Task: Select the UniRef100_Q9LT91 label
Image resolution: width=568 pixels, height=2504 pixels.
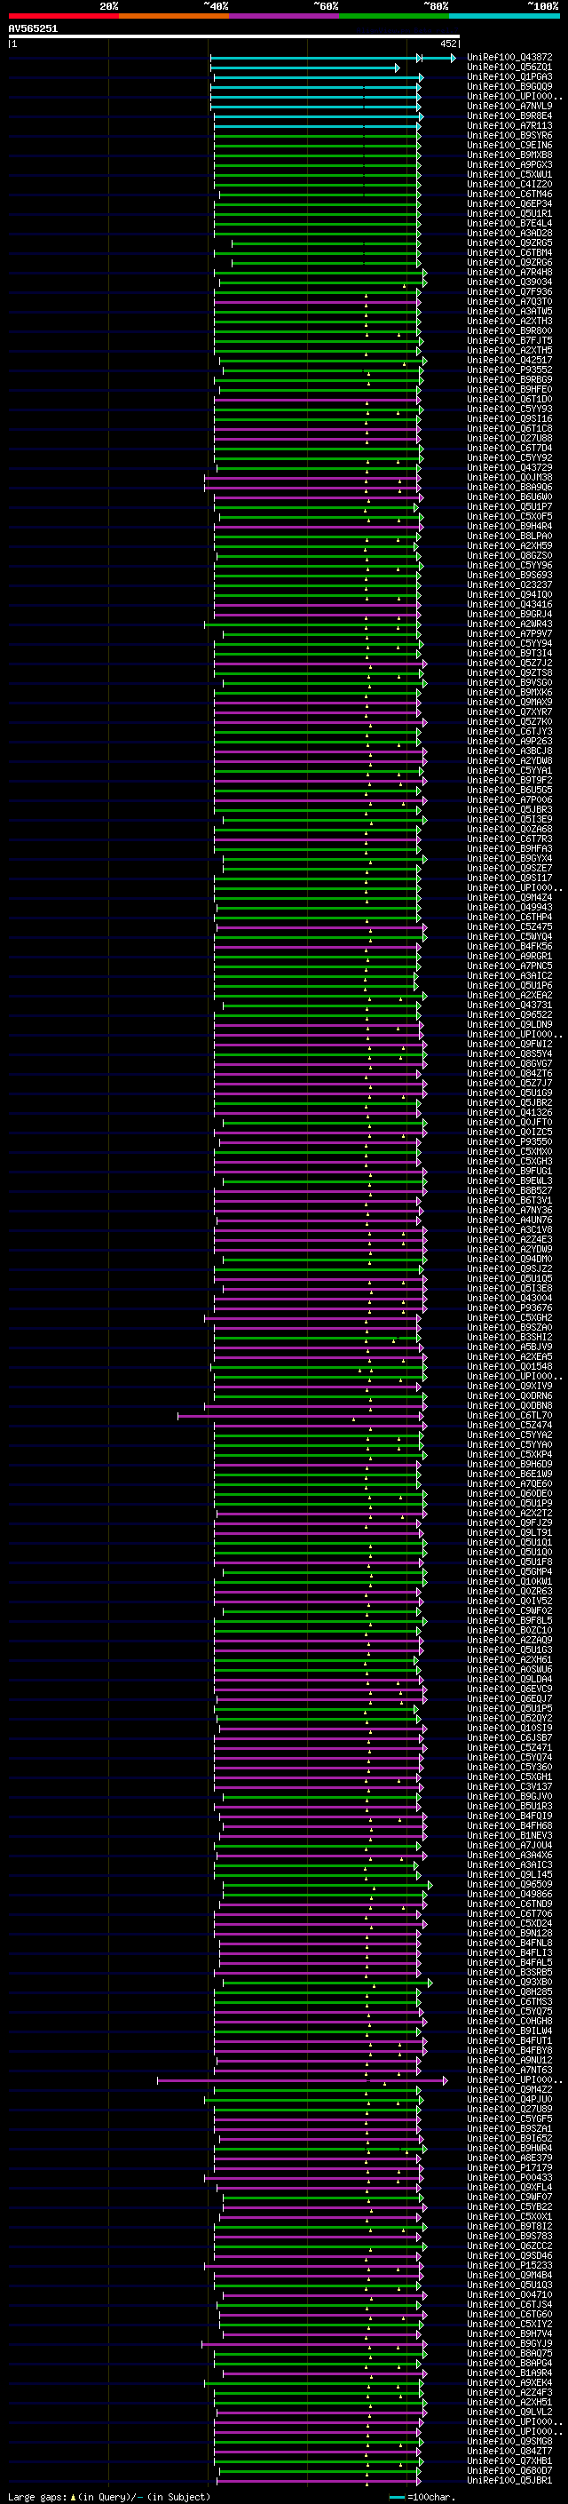Action: click(509, 1532)
